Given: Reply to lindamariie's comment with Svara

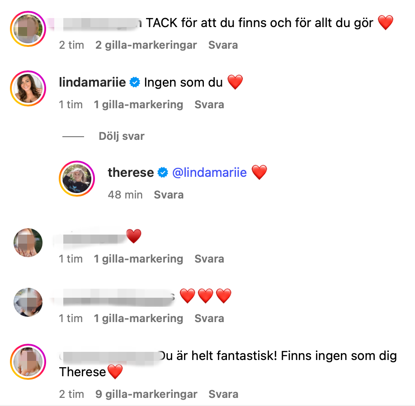Looking at the screenshot, I should pos(209,105).
